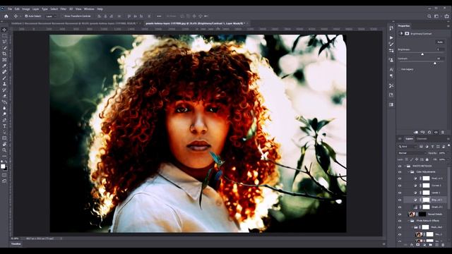Image resolution: width=452 pixels, height=254 pixels.
Task: Click the Brightness slider handle
Action: (x=422, y=54)
